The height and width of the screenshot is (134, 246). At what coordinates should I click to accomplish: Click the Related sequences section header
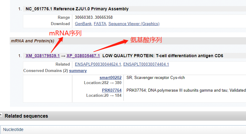pyautogui.click(x=26, y=116)
